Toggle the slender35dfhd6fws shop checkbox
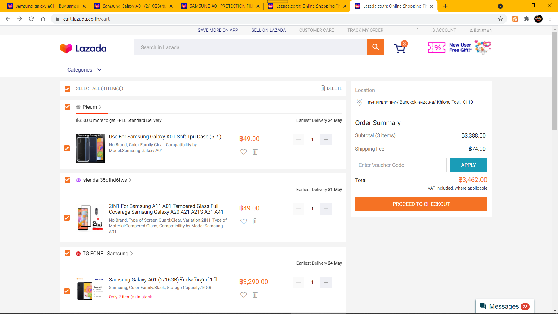 click(x=67, y=180)
